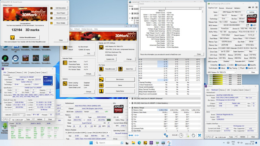Click the Close button in the results Details dialog
The image size is (260, 146).
[x=199, y=54]
